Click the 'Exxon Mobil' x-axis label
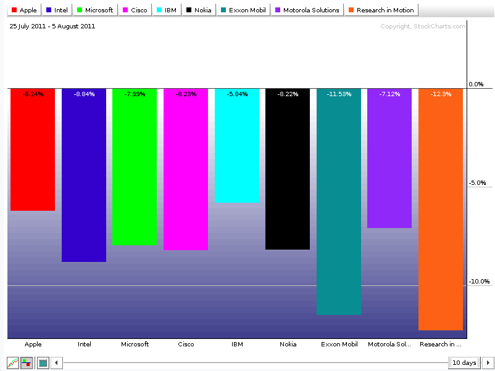Image resolution: width=495 pixels, height=371 pixels. [339, 344]
